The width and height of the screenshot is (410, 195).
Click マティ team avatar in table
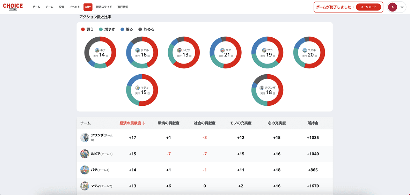[85, 186]
